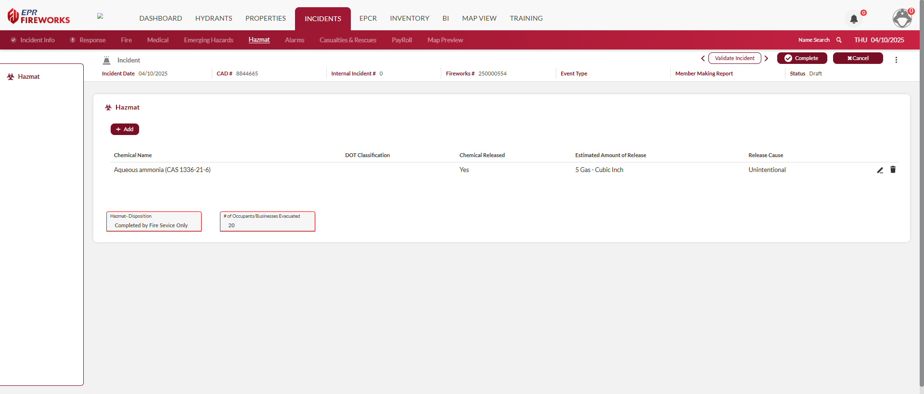Go to next step with right chevron
Screen dimensions: 924x394
tap(766, 59)
